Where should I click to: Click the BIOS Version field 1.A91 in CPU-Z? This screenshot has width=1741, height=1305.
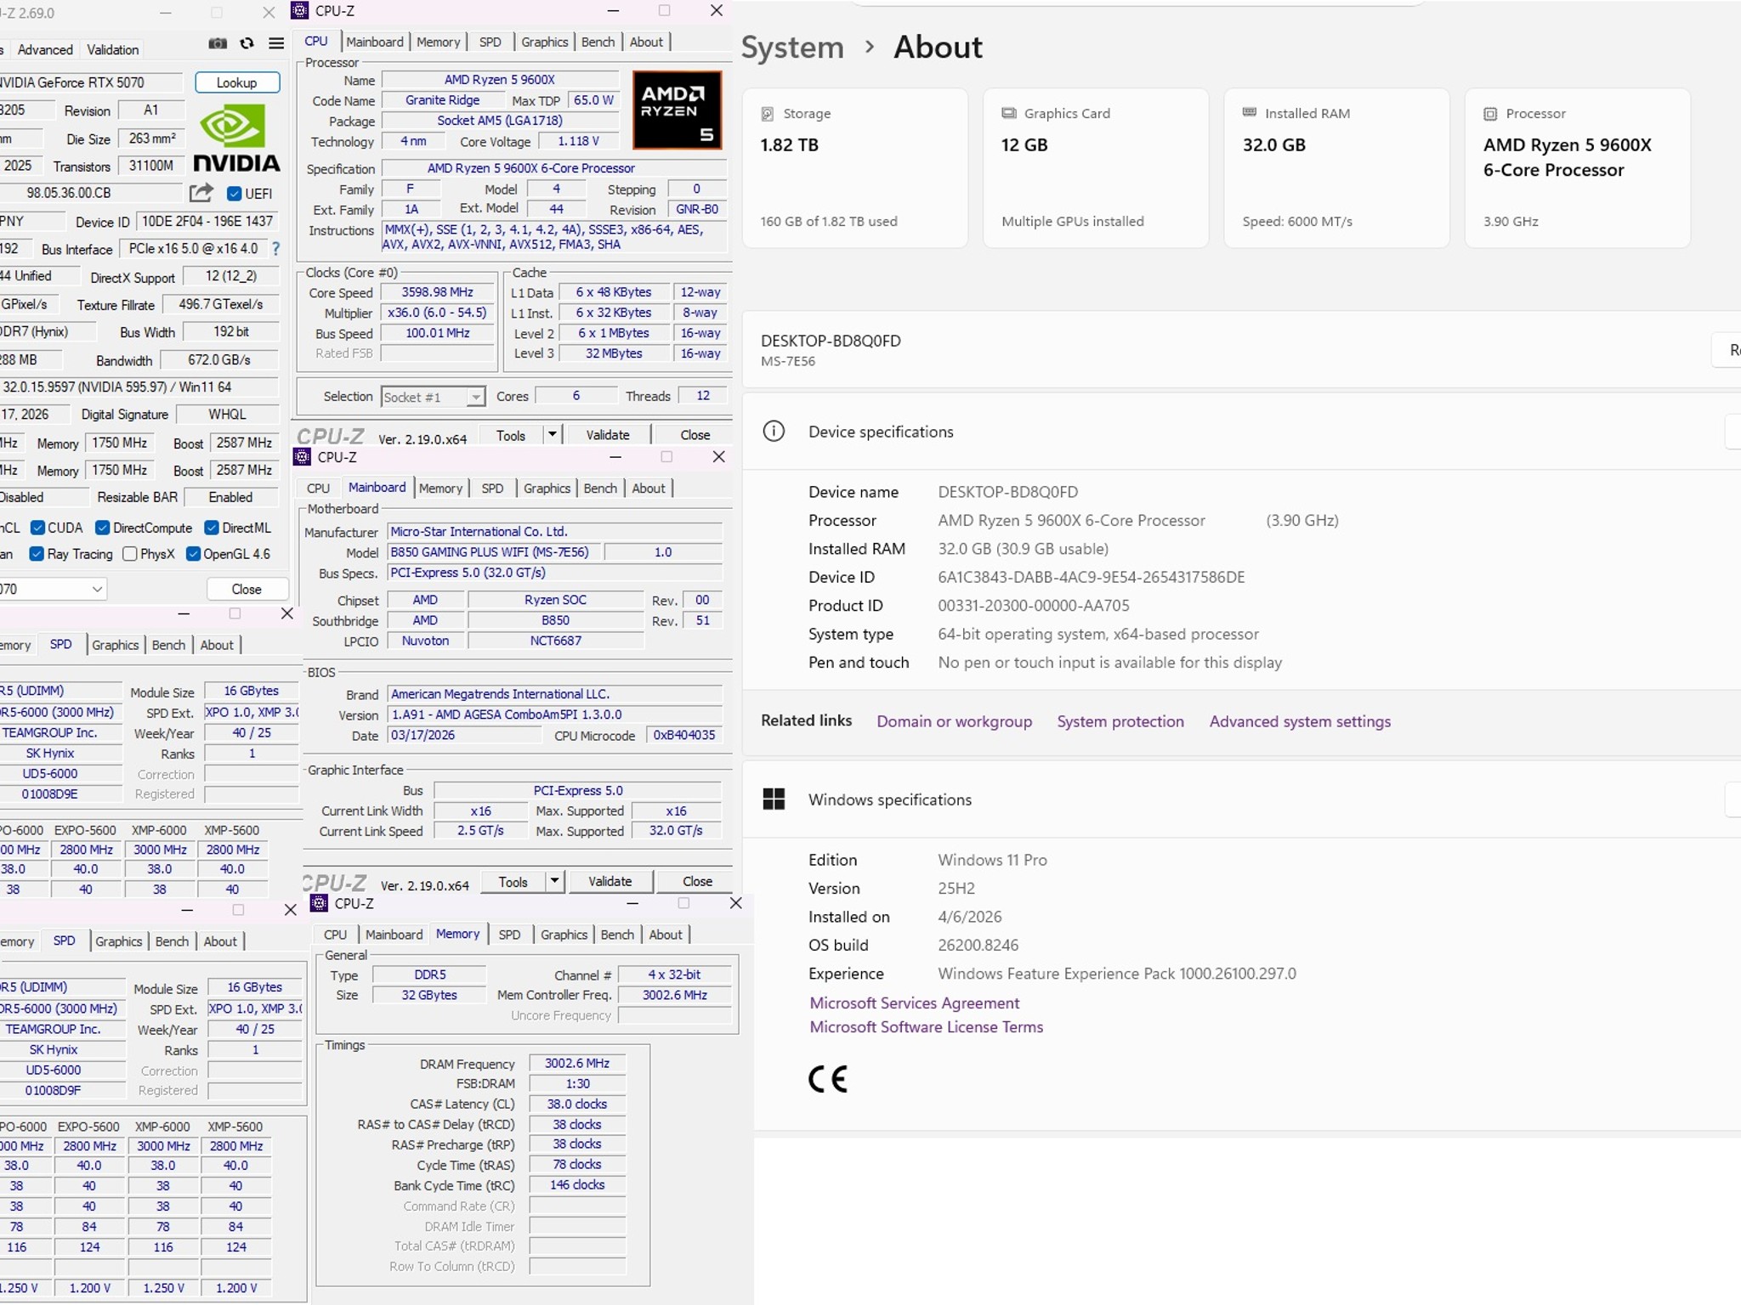(555, 715)
